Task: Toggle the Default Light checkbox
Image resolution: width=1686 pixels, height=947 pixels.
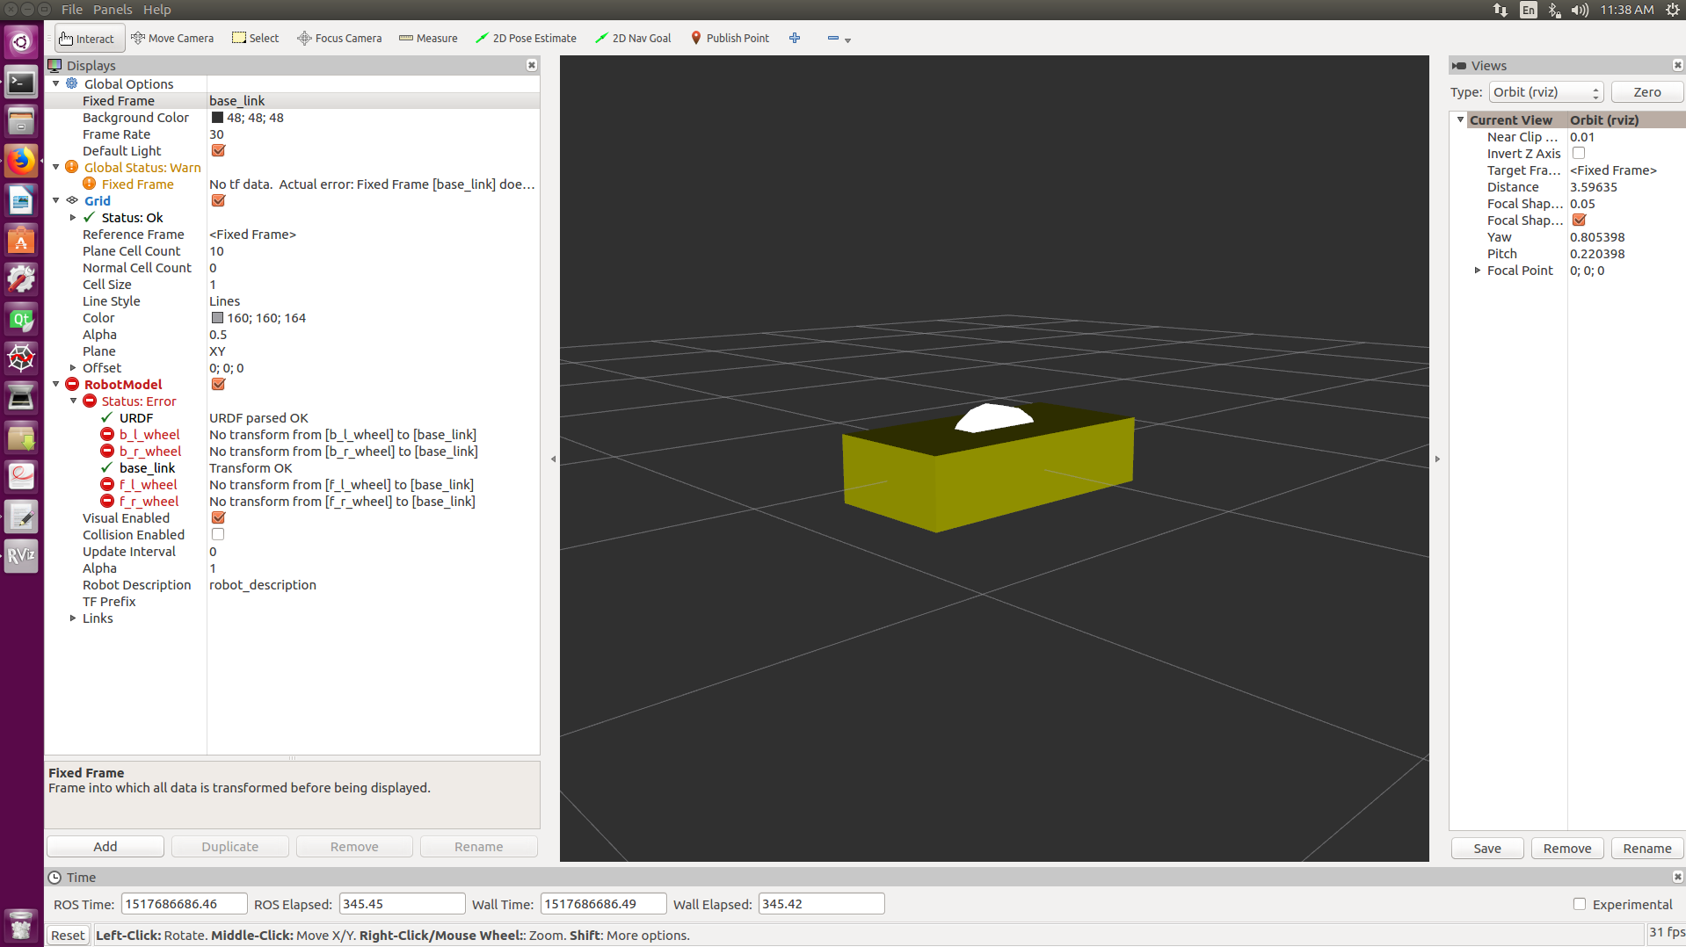Action: [x=218, y=150]
